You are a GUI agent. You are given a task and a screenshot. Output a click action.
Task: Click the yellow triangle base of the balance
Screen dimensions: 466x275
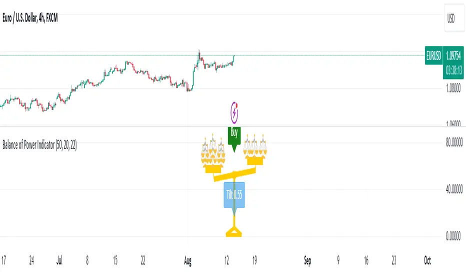(233, 232)
